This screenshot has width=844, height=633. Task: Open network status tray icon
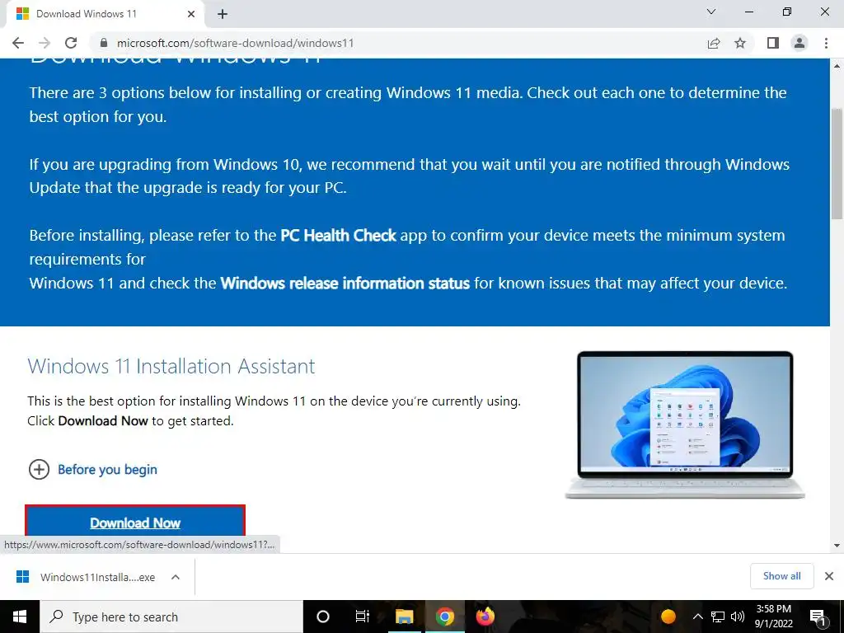718,617
